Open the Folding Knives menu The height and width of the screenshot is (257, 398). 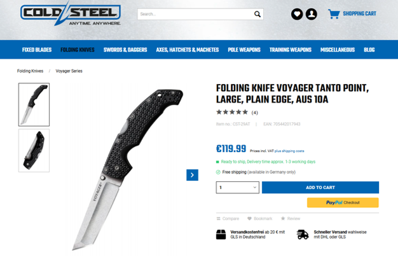click(78, 50)
